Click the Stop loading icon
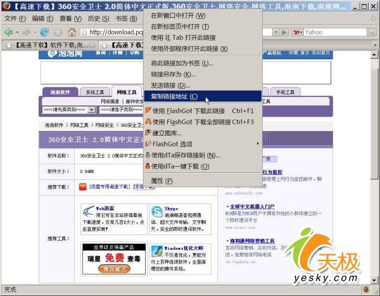This screenshot has width=380, height=296. 58,32
